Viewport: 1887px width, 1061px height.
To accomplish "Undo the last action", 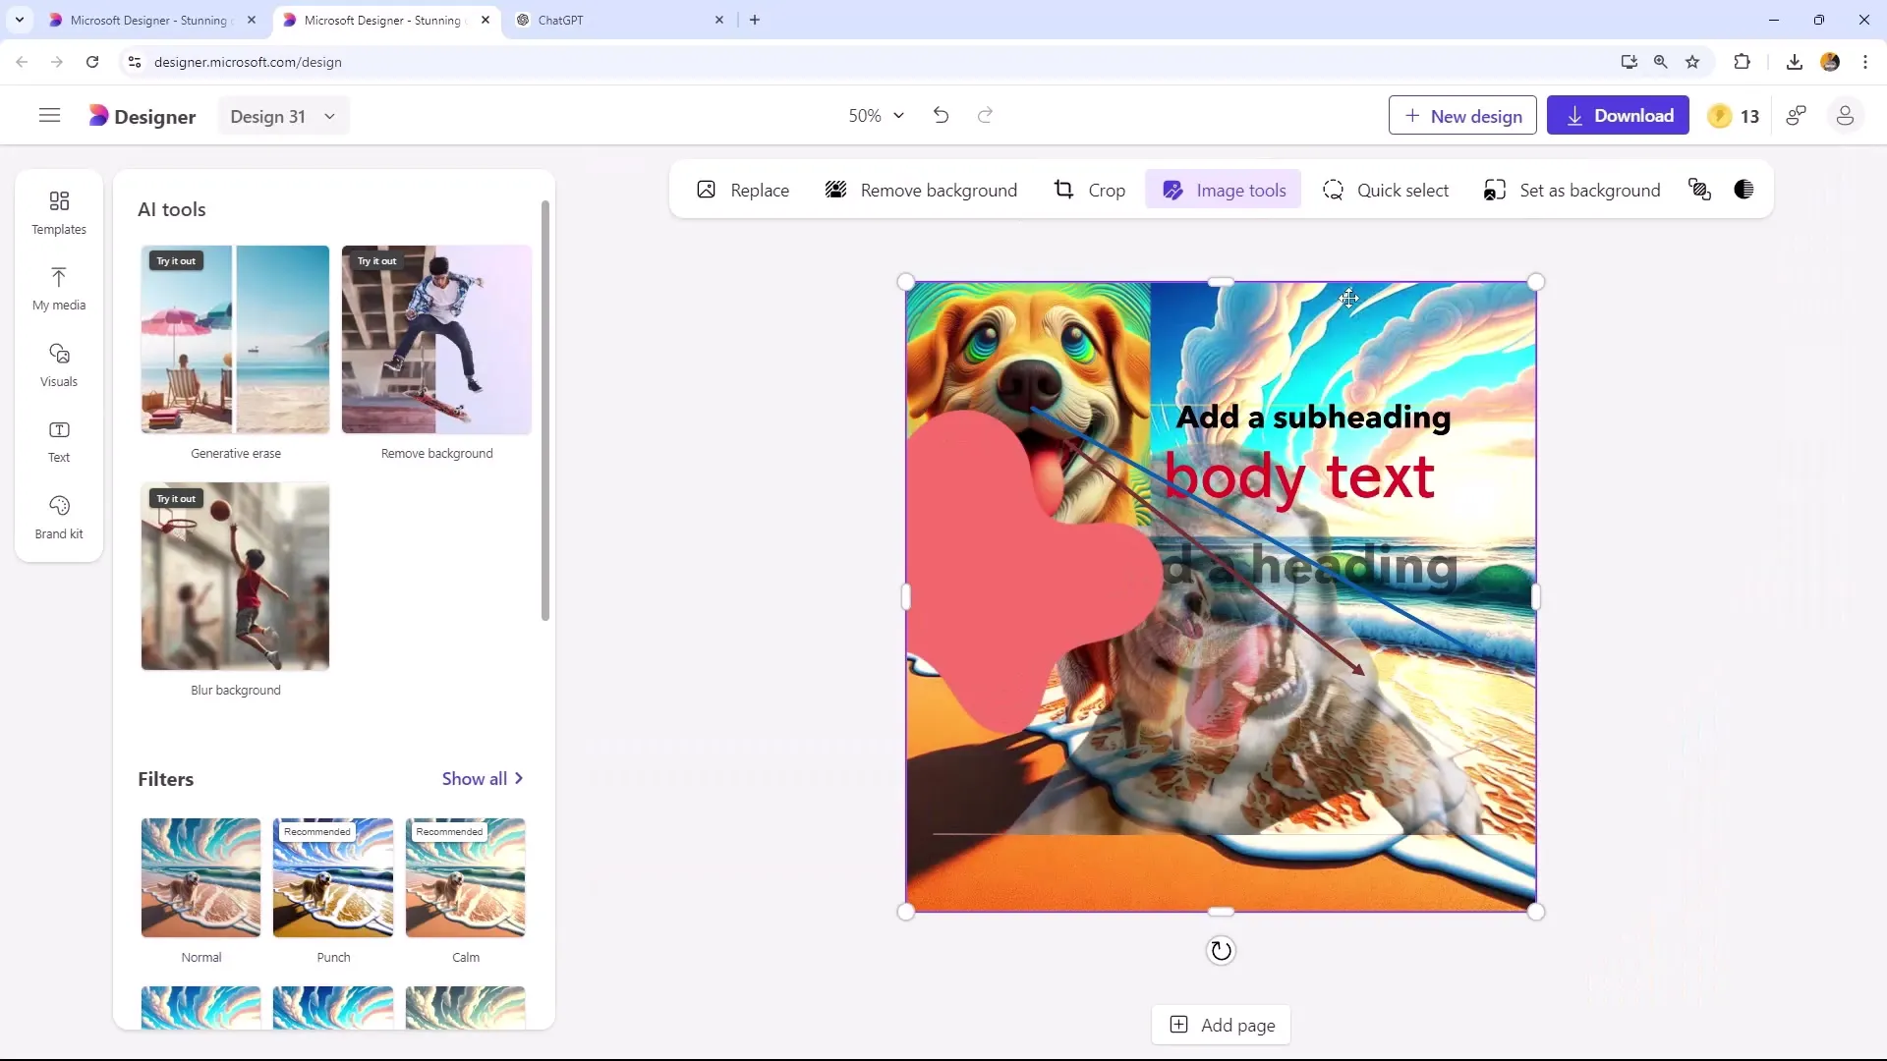I will pos(941,116).
